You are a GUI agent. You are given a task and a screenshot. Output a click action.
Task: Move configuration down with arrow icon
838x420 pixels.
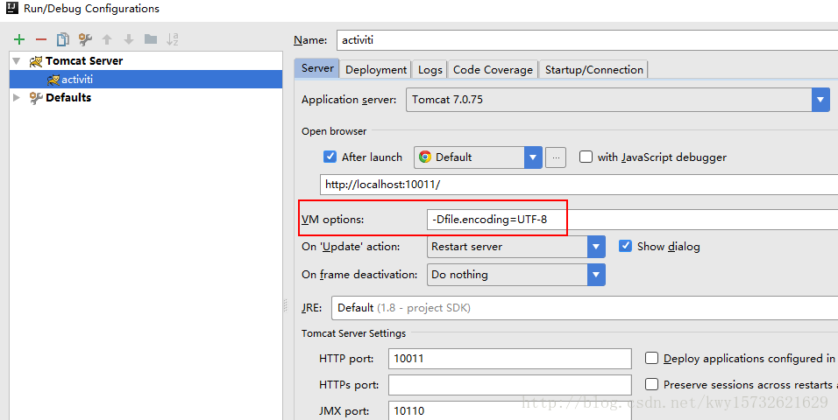(129, 39)
